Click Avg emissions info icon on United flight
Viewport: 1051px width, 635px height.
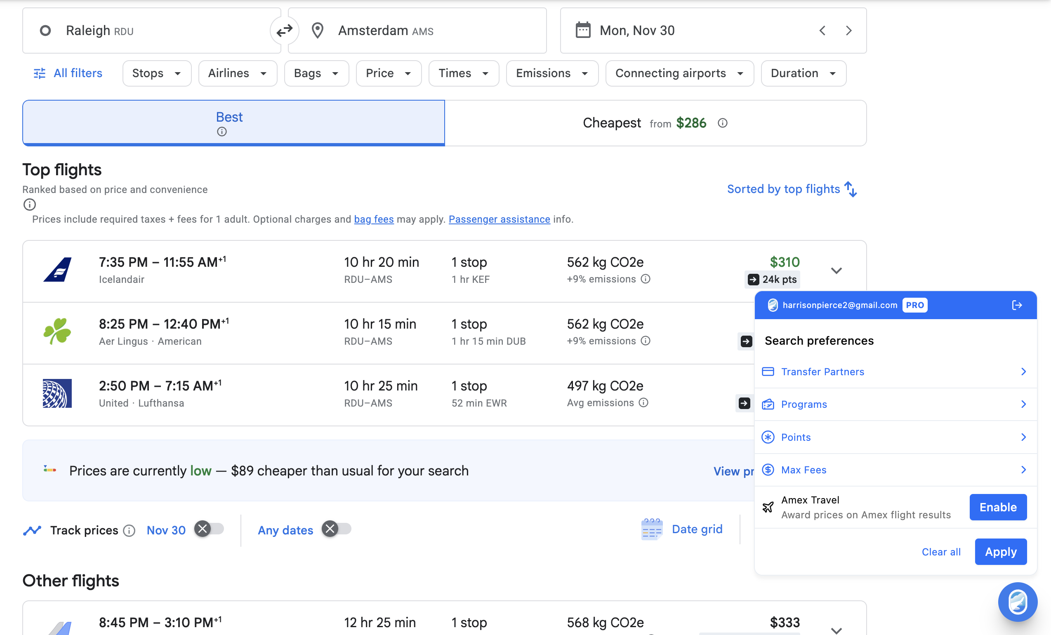coord(643,402)
